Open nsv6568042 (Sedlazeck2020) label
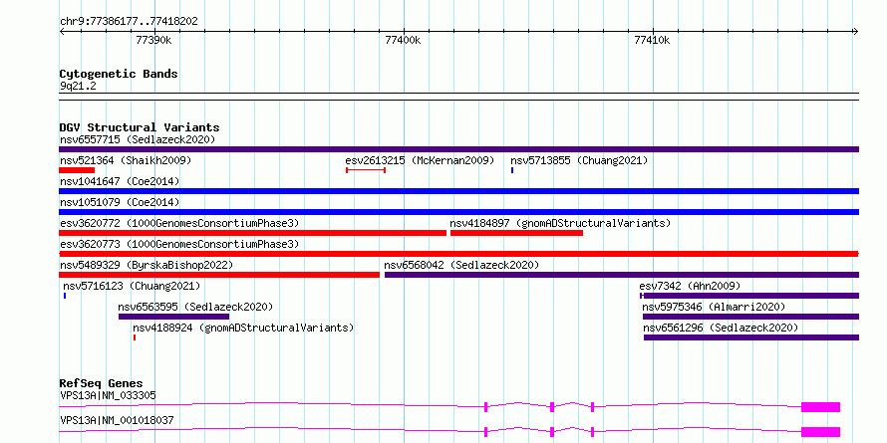887x443 pixels. tap(461, 265)
